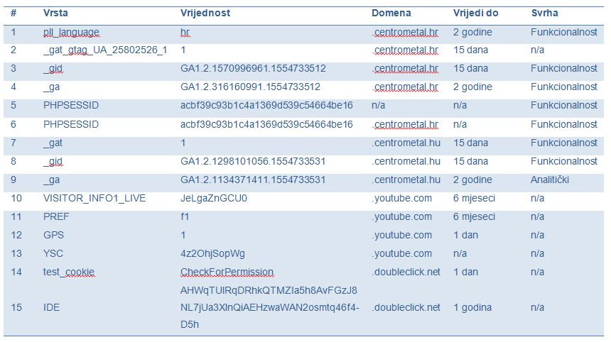Click the VISITOR_INFO1_LIVE cookie name
The width and height of the screenshot is (611, 342).
click(x=94, y=199)
